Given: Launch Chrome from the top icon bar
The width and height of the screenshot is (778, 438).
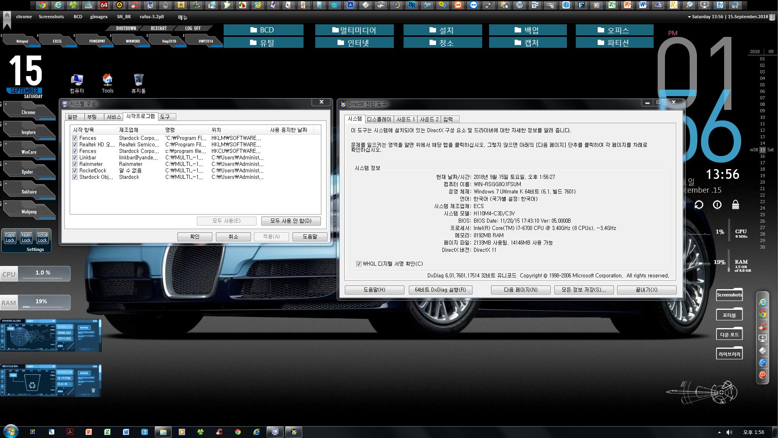Looking at the screenshot, I should point(42,5).
